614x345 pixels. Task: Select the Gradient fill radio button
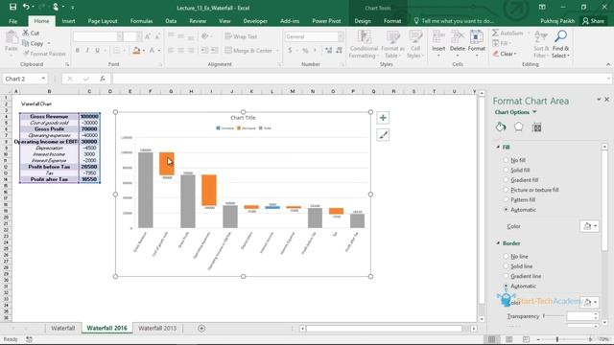[x=506, y=180]
